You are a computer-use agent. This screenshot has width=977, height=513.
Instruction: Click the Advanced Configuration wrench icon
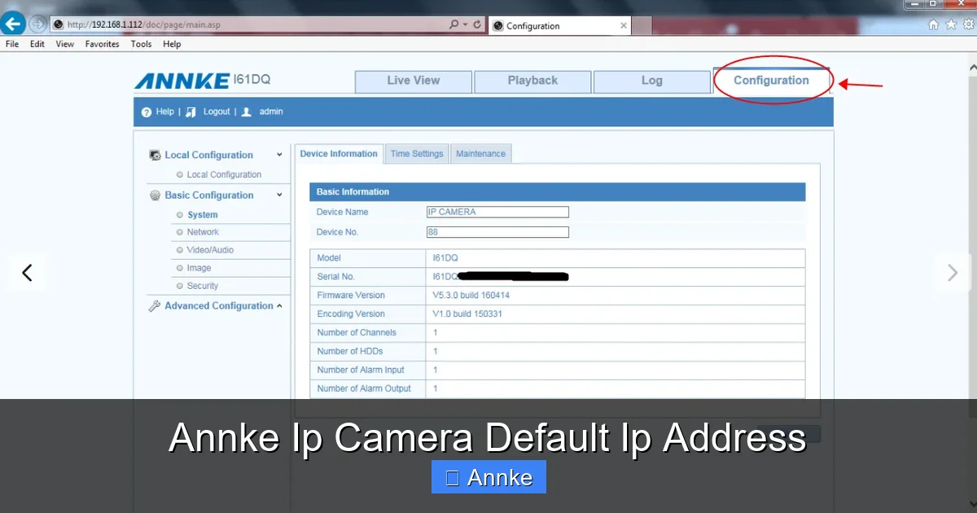[x=155, y=306]
